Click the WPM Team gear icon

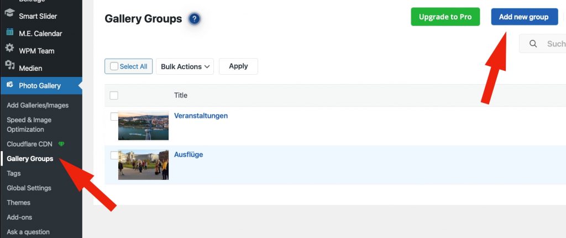pyautogui.click(x=9, y=49)
